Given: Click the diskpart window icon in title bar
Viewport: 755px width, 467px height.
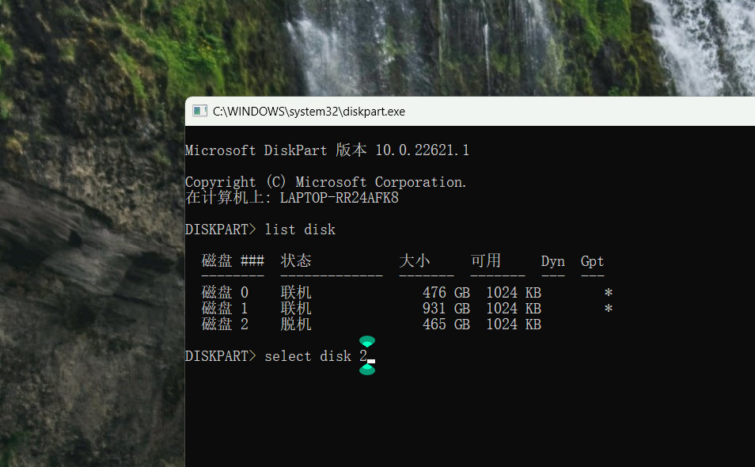Looking at the screenshot, I should (199, 112).
